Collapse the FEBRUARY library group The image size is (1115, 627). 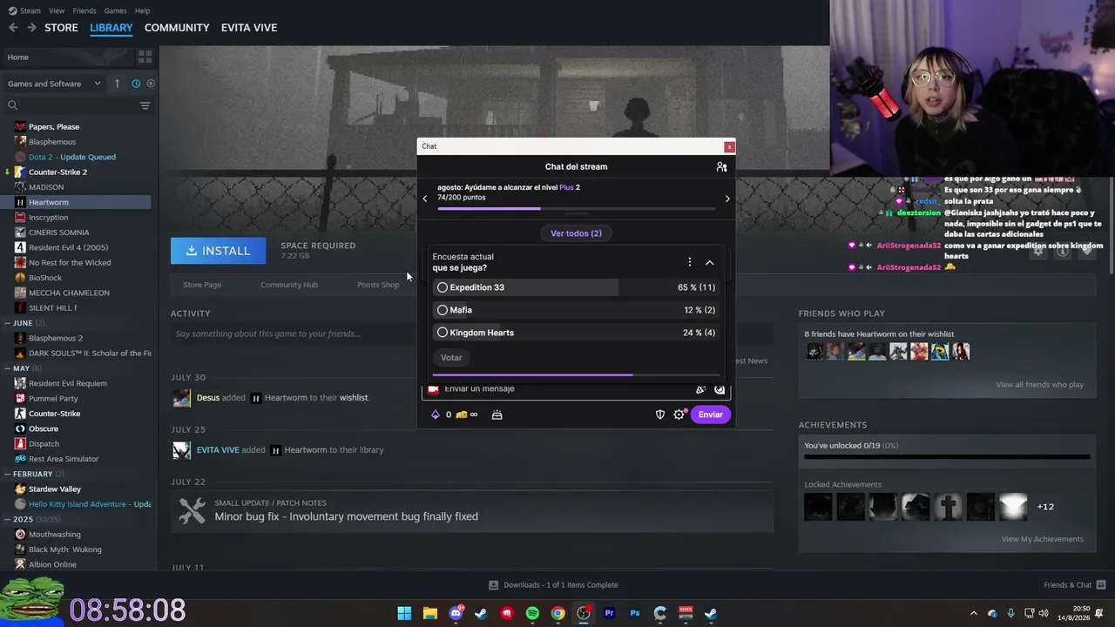pyautogui.click(x=7, y=474)
